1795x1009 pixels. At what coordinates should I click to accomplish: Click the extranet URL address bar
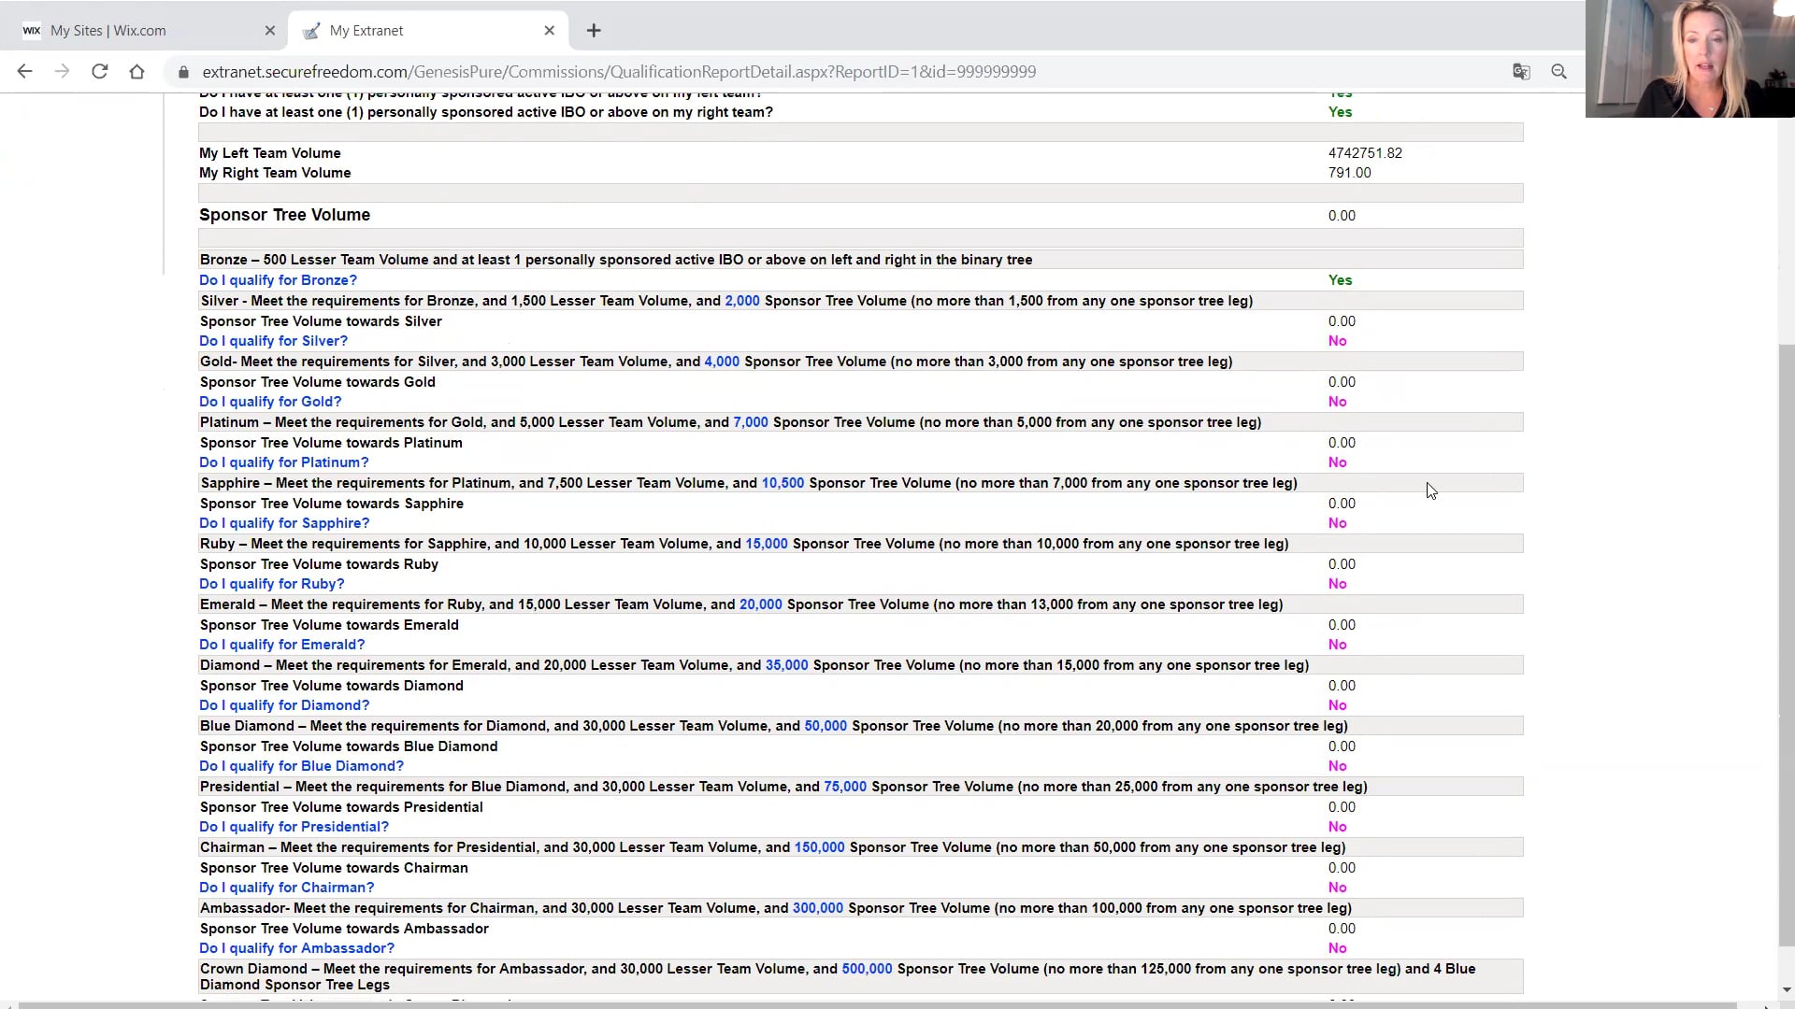pos(619,72)
